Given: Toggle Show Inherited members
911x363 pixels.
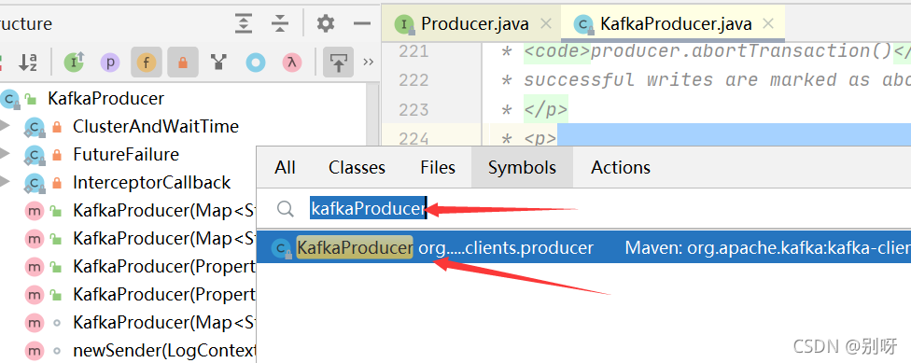Looking at the screenshot, I should click(x=74, y=63).
